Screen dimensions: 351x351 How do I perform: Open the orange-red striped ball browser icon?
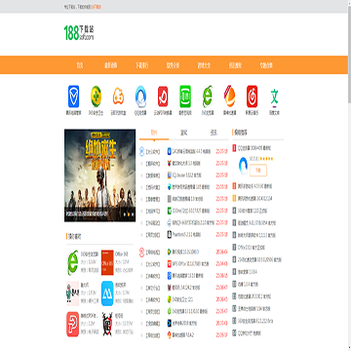(x=229, y=97)
